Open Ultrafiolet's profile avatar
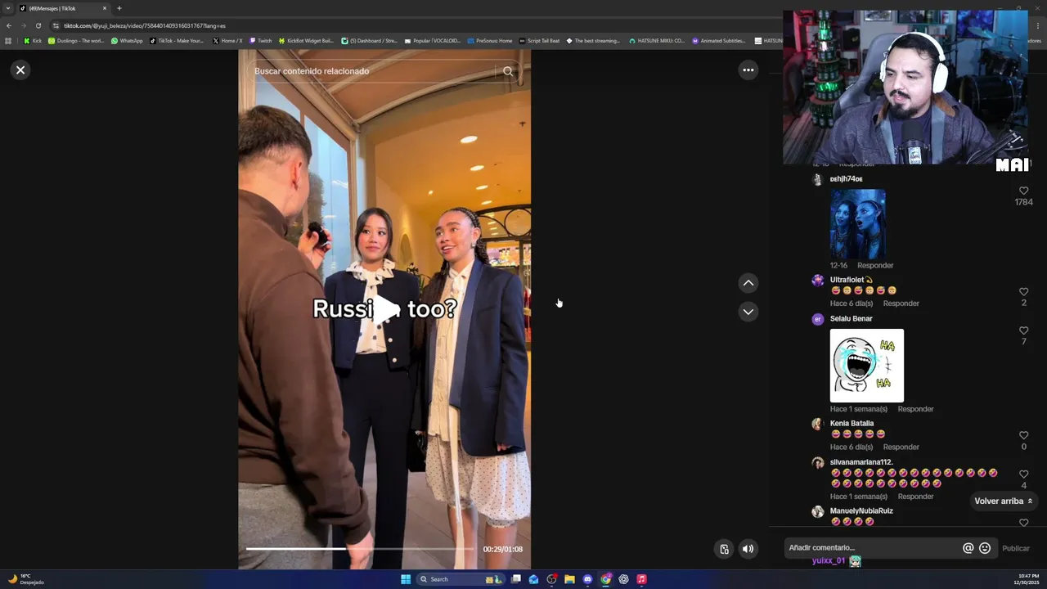The height and width of the screenshot is (589, 1047). [817, 280]
